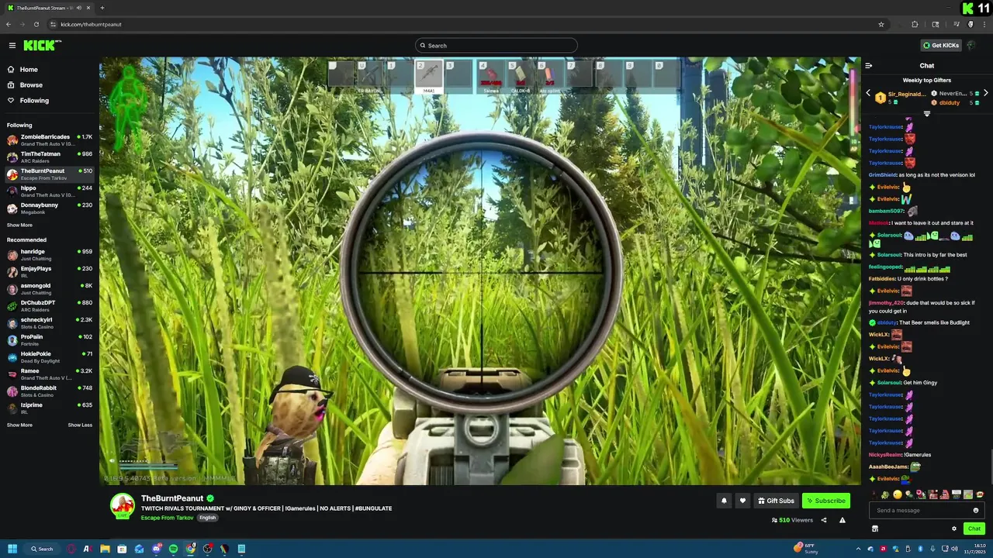Open TimTheTatman channel in sidebar
Viewport: 993px width, 558px height.
pos(49,157)
